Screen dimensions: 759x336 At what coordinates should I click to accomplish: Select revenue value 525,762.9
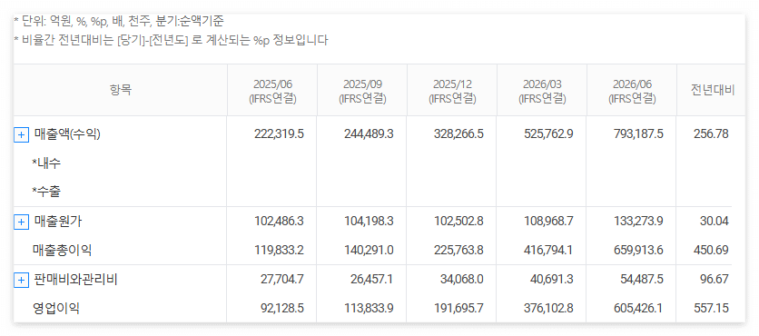pyautogui.click(x=549, y=134)
